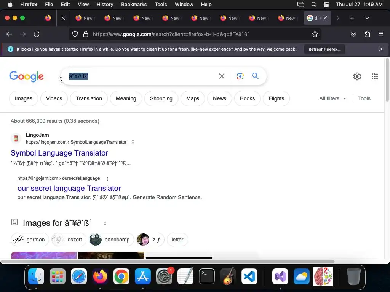Bookmark this page with the star

[x=315, y=34]
